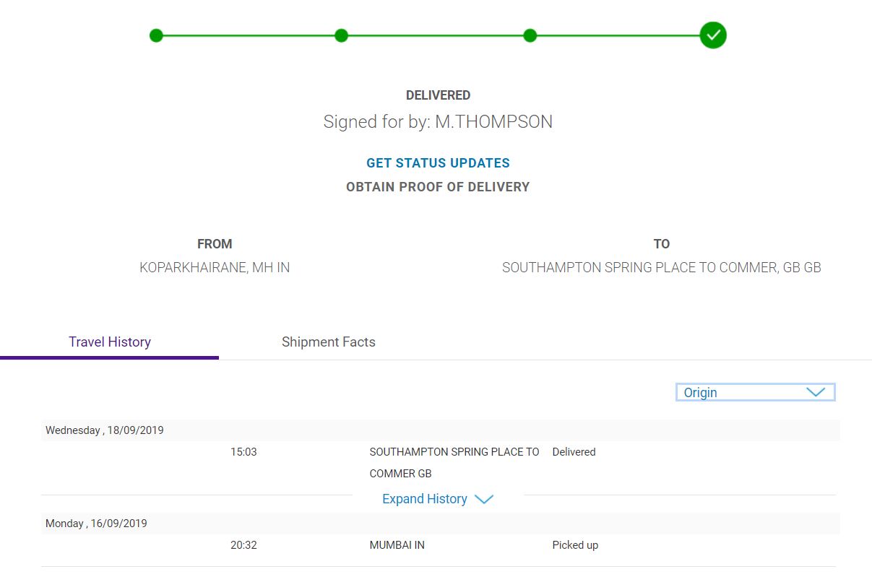Click the Picked up status entry

(x=575, y=545)
